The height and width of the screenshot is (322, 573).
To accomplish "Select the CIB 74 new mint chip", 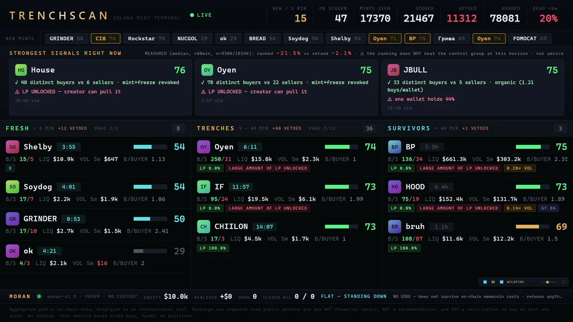I will point(106,38).
